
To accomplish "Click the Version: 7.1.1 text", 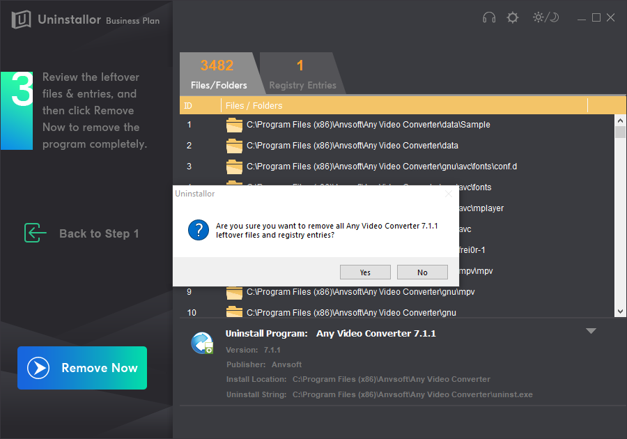I will (253, 350).
